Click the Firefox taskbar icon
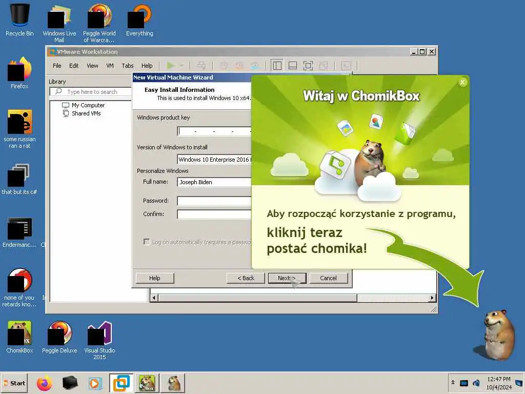Image resolution: width=525 pixels, height=394 pixels. coord(45,383)
